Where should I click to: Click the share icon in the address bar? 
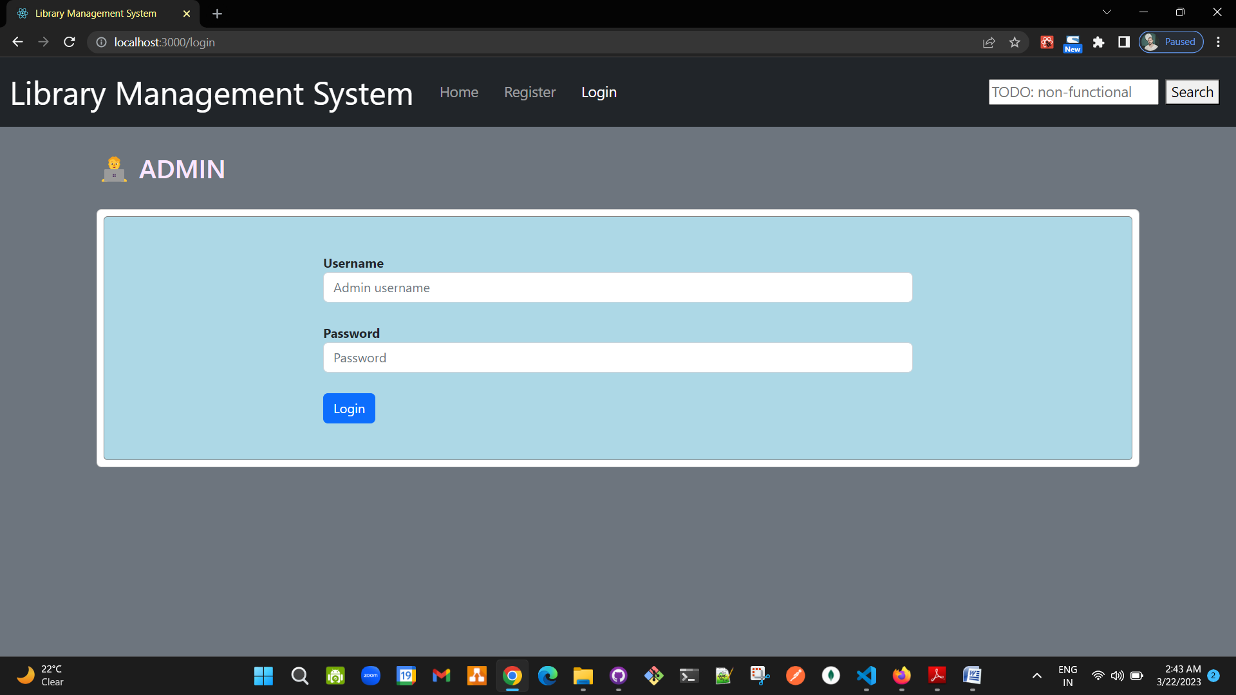[989, 42]
